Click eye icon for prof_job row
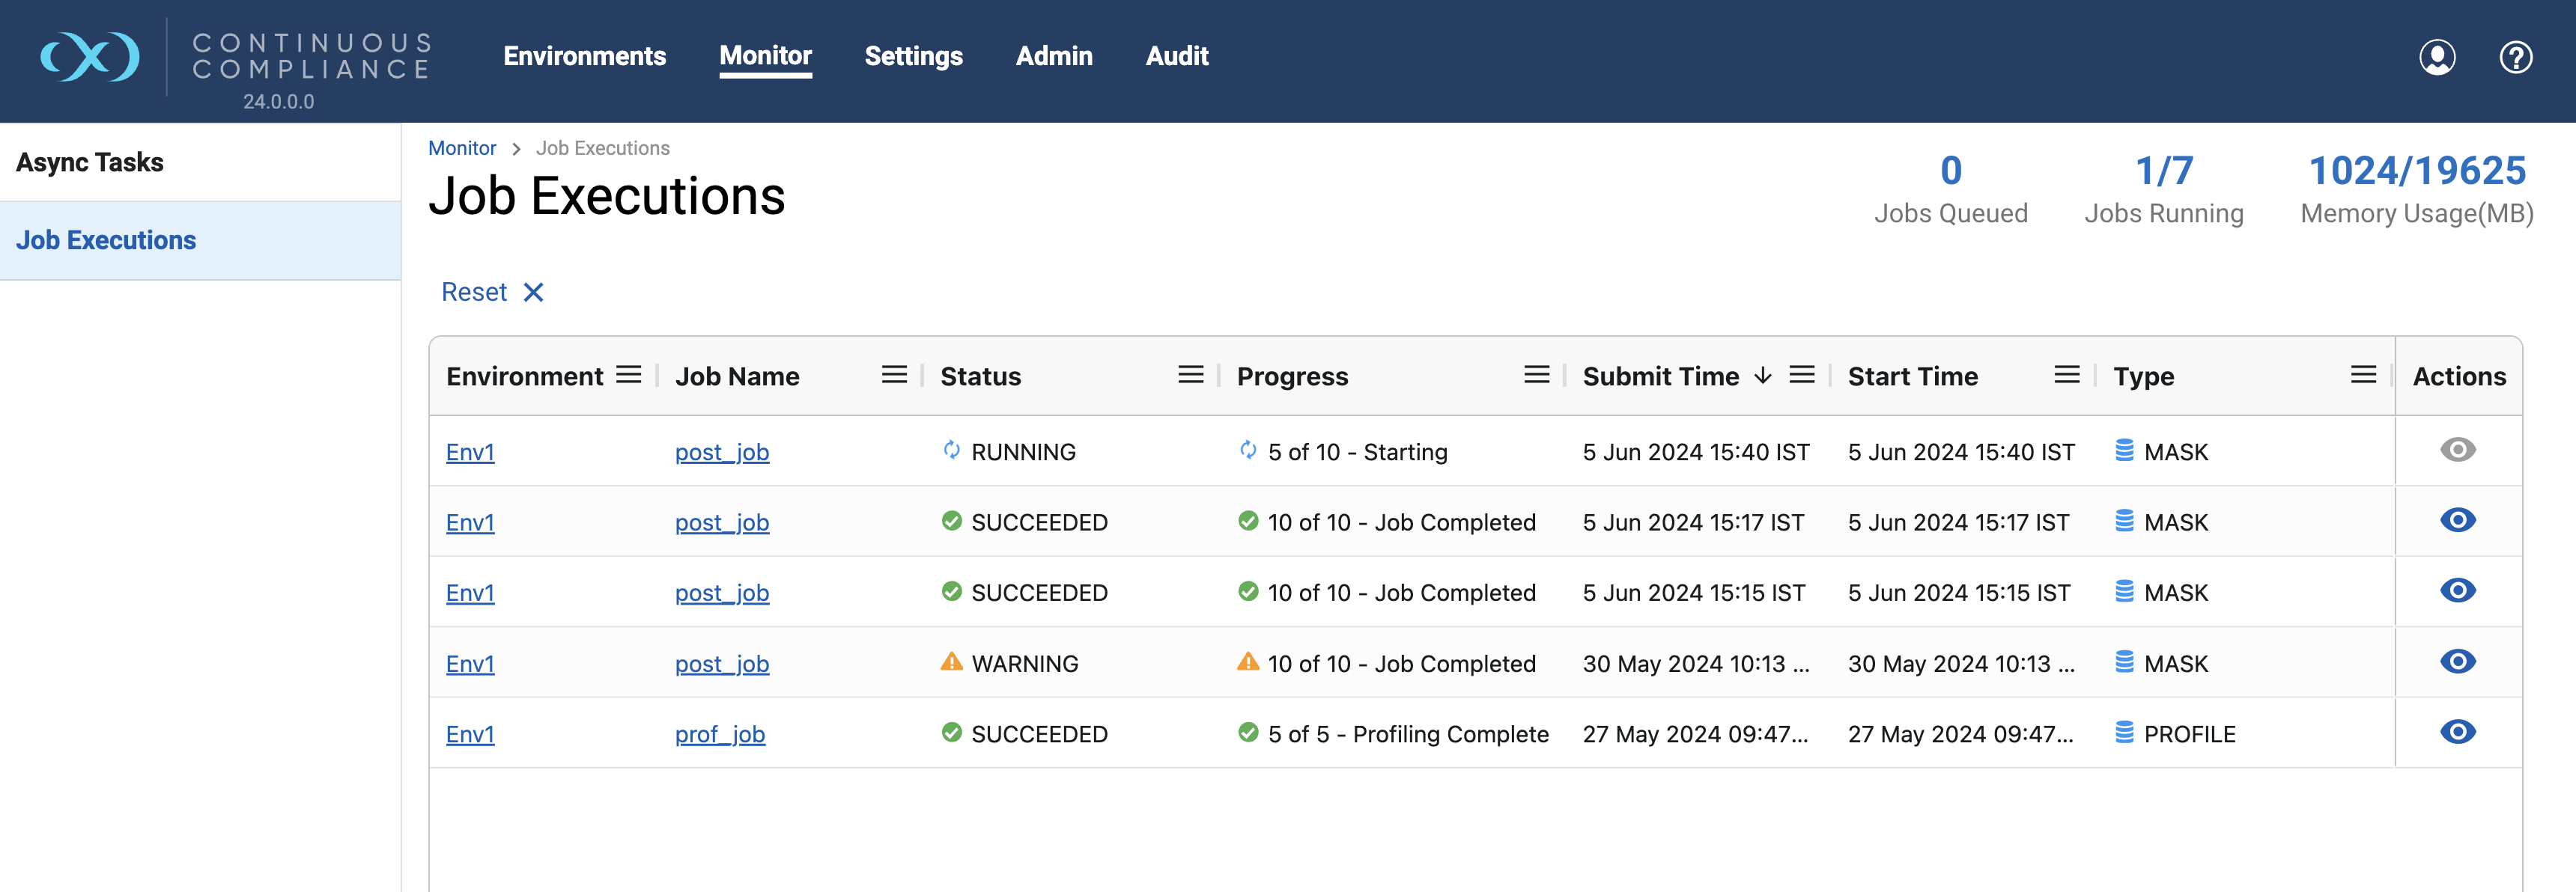2576x892 pixels. point(2457,732)
